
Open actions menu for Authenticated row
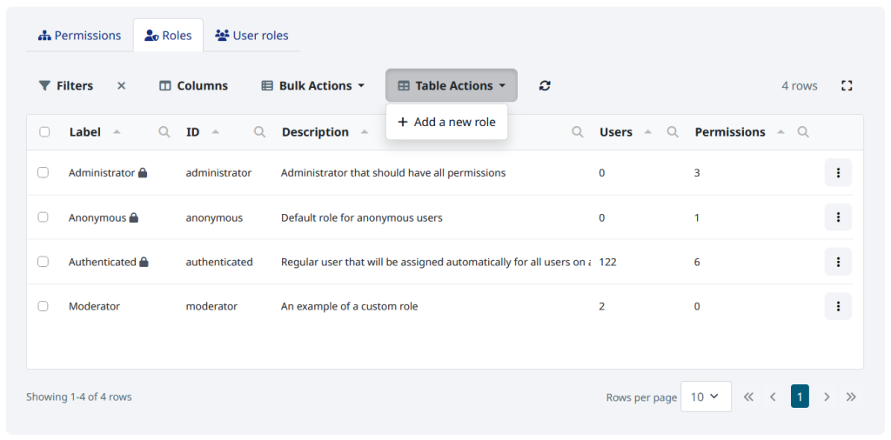pyautogui.click(x=838, y=262)
